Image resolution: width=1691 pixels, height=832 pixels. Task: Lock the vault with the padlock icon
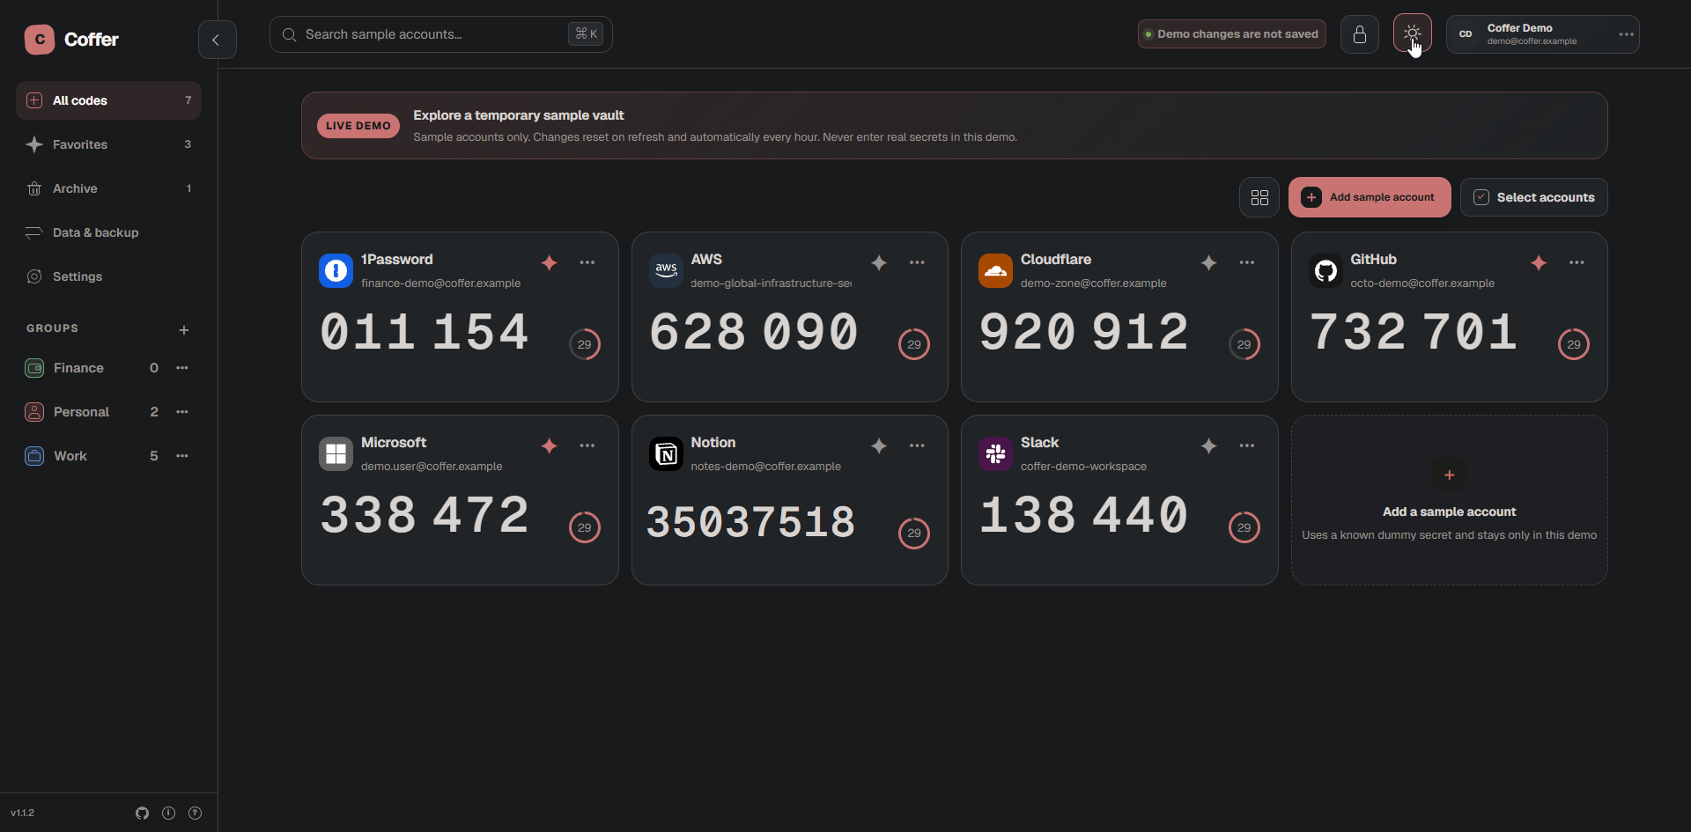coord(1359,34)
